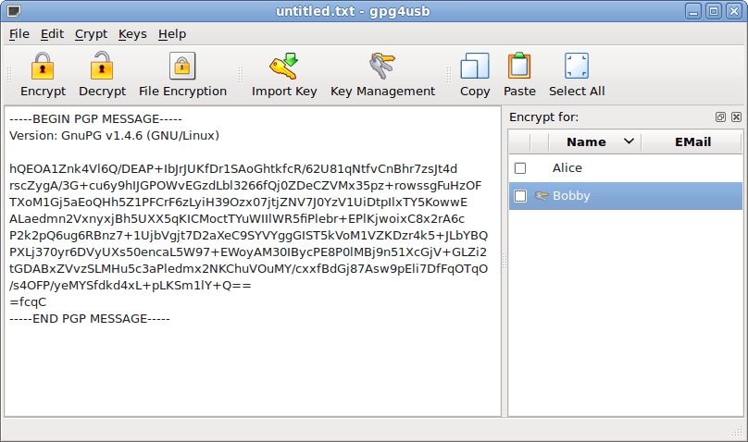Select the Alice key row
Image resolution: width=748 pixels, height=442 pixels.
coord(626,168)
